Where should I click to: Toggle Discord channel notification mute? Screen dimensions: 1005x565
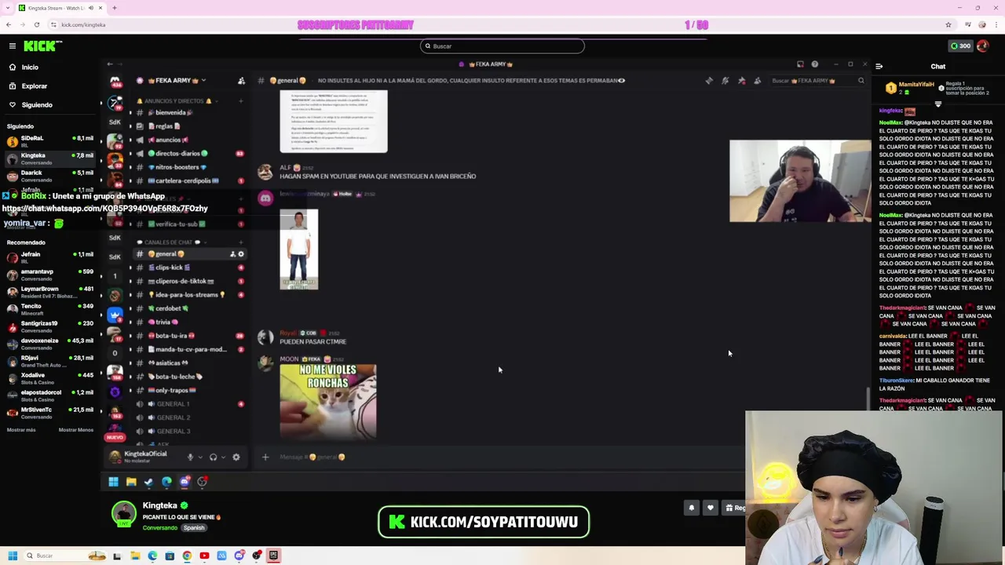click(725, 81)
